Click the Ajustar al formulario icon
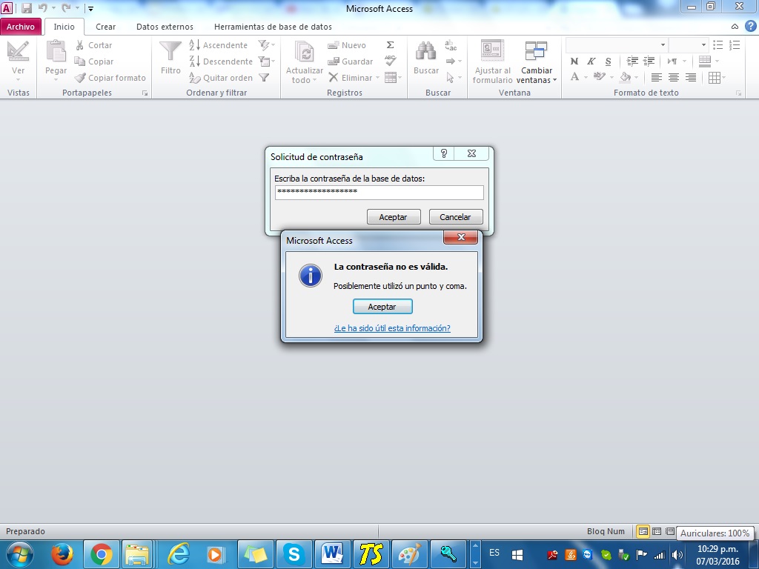The width and height of the screenshot is (759, 569). tap(492, 51)
